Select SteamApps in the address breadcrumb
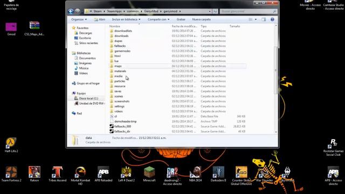Viewport: 345px width, 194px height. pos(114,11)
